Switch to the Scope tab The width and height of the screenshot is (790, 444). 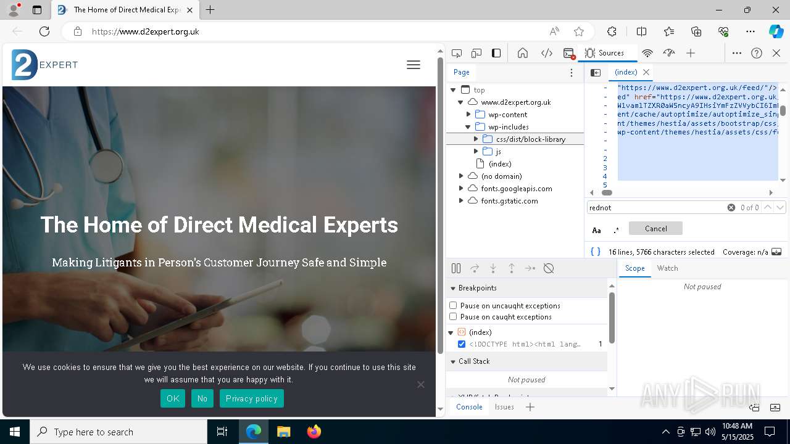(634, 268)
